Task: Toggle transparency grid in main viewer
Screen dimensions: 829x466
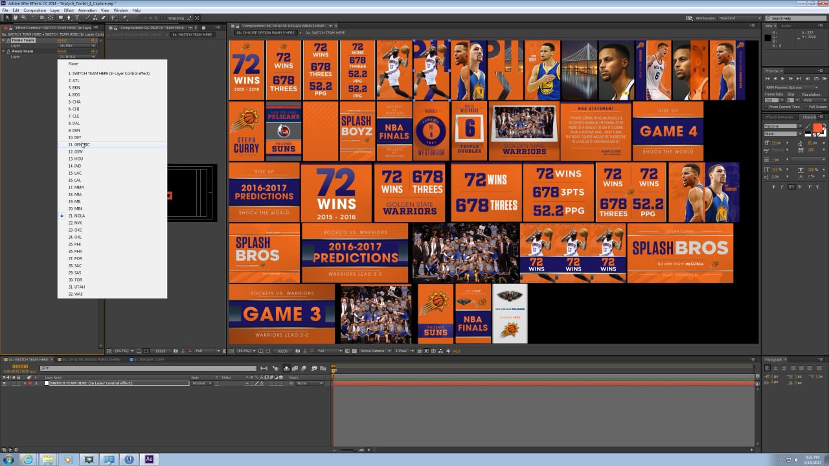Action: (354, 351)
